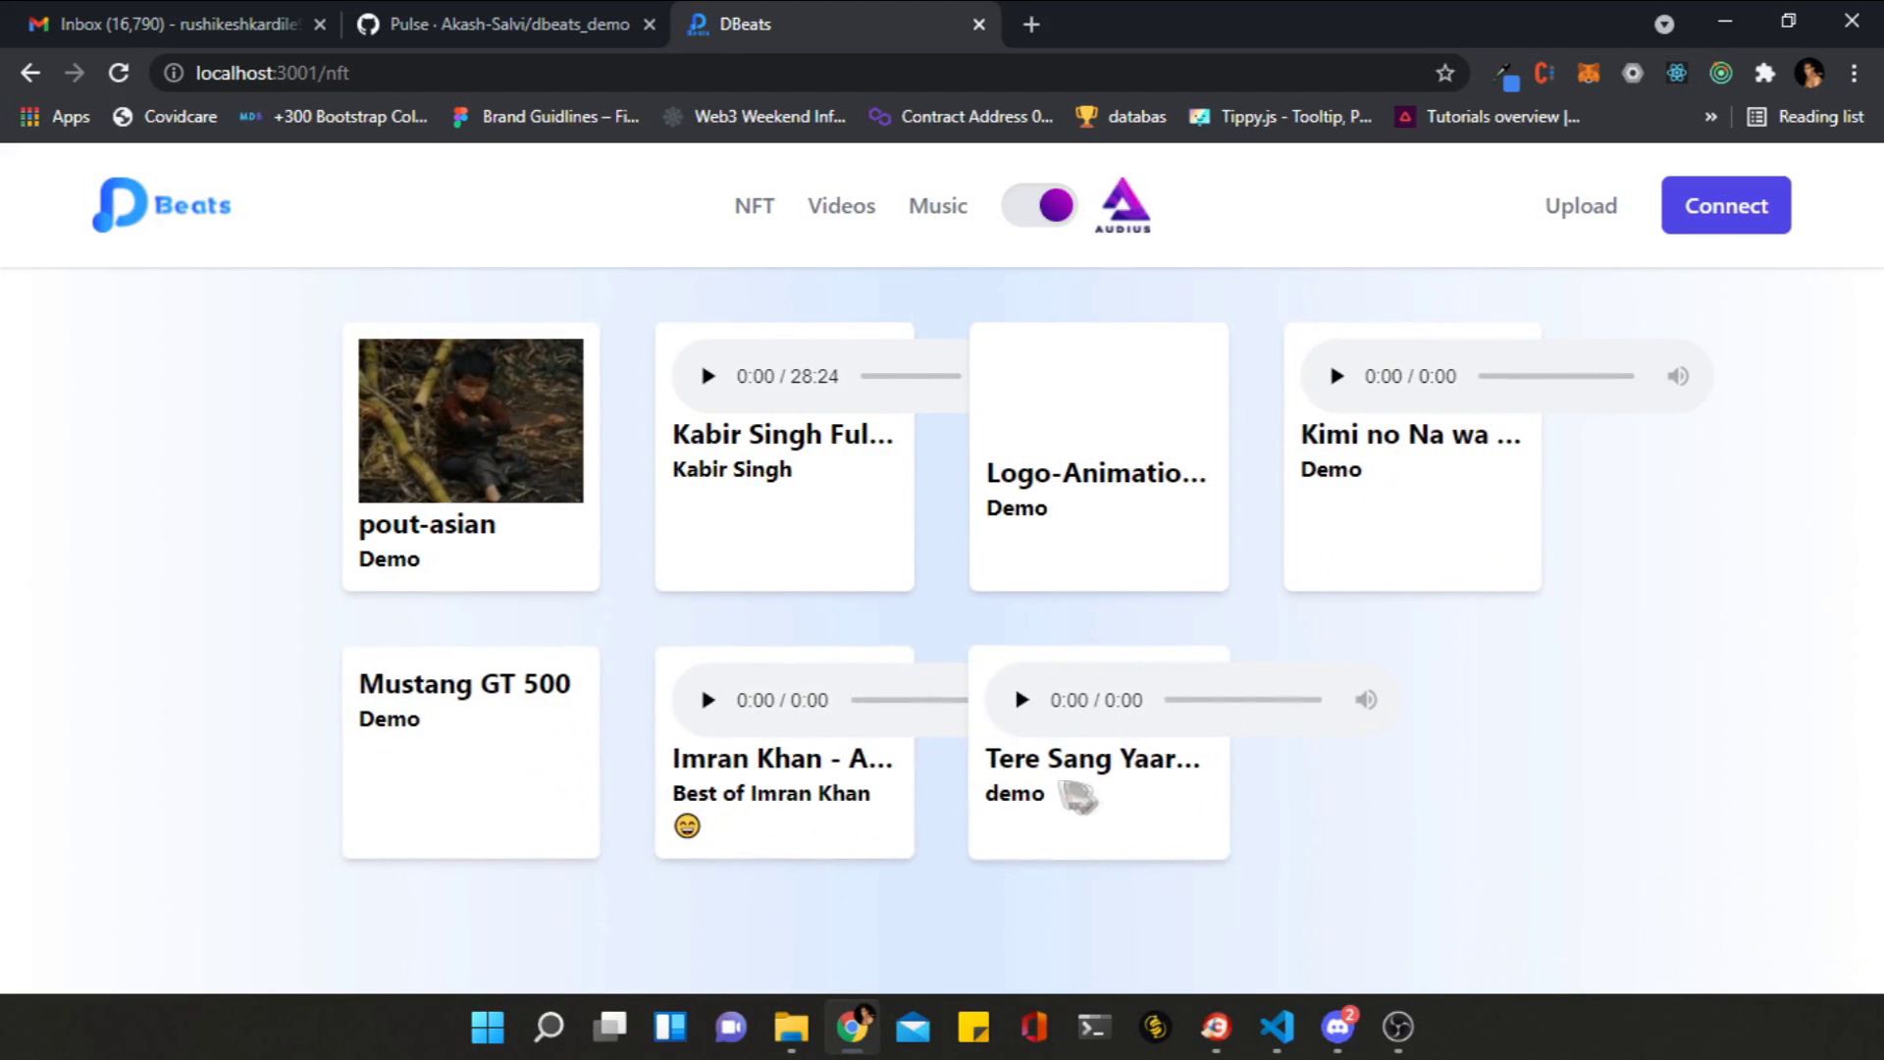Open the Reading list
This screenshot has height=1060, width=1884.
[x=1805, y=117]
